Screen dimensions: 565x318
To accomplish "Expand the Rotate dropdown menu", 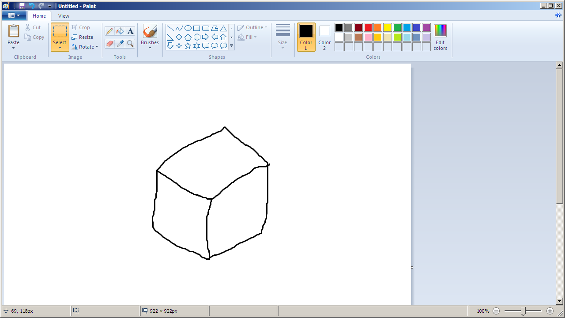I will [97, 47].
